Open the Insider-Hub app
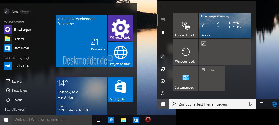Screen dimensions: 279x125 click(16, 66)
